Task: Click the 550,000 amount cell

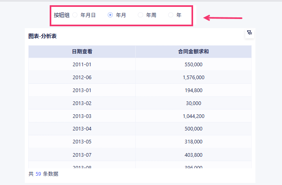Action: 193,64
